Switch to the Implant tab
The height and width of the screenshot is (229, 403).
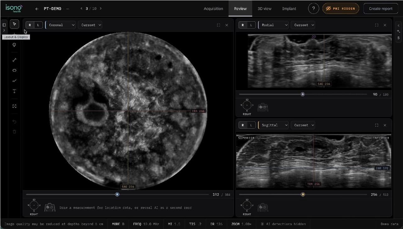coord(289,9)
